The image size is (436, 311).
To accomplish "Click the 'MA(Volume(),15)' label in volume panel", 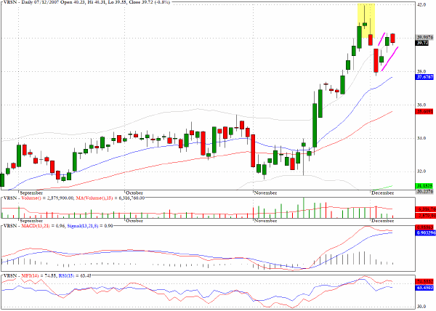I will click(94, 198).
